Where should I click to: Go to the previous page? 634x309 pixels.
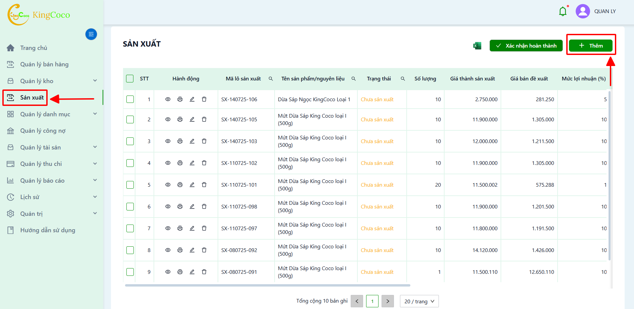(357, 301)
